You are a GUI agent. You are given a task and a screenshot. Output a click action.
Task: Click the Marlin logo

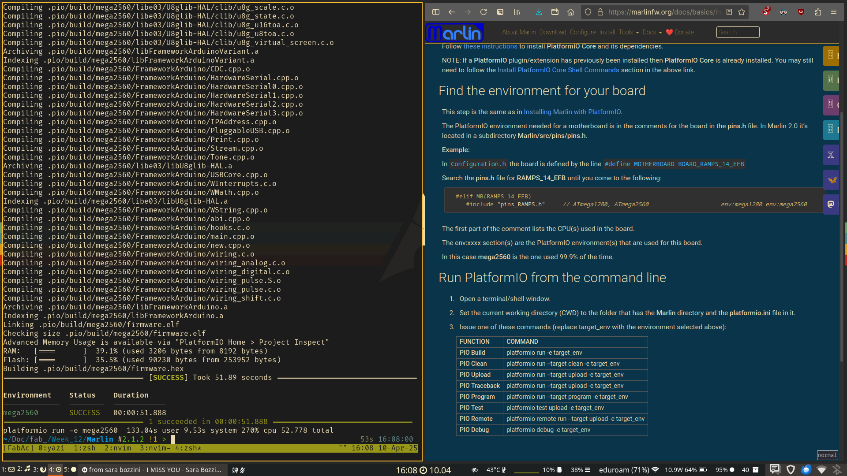(455, 33)
